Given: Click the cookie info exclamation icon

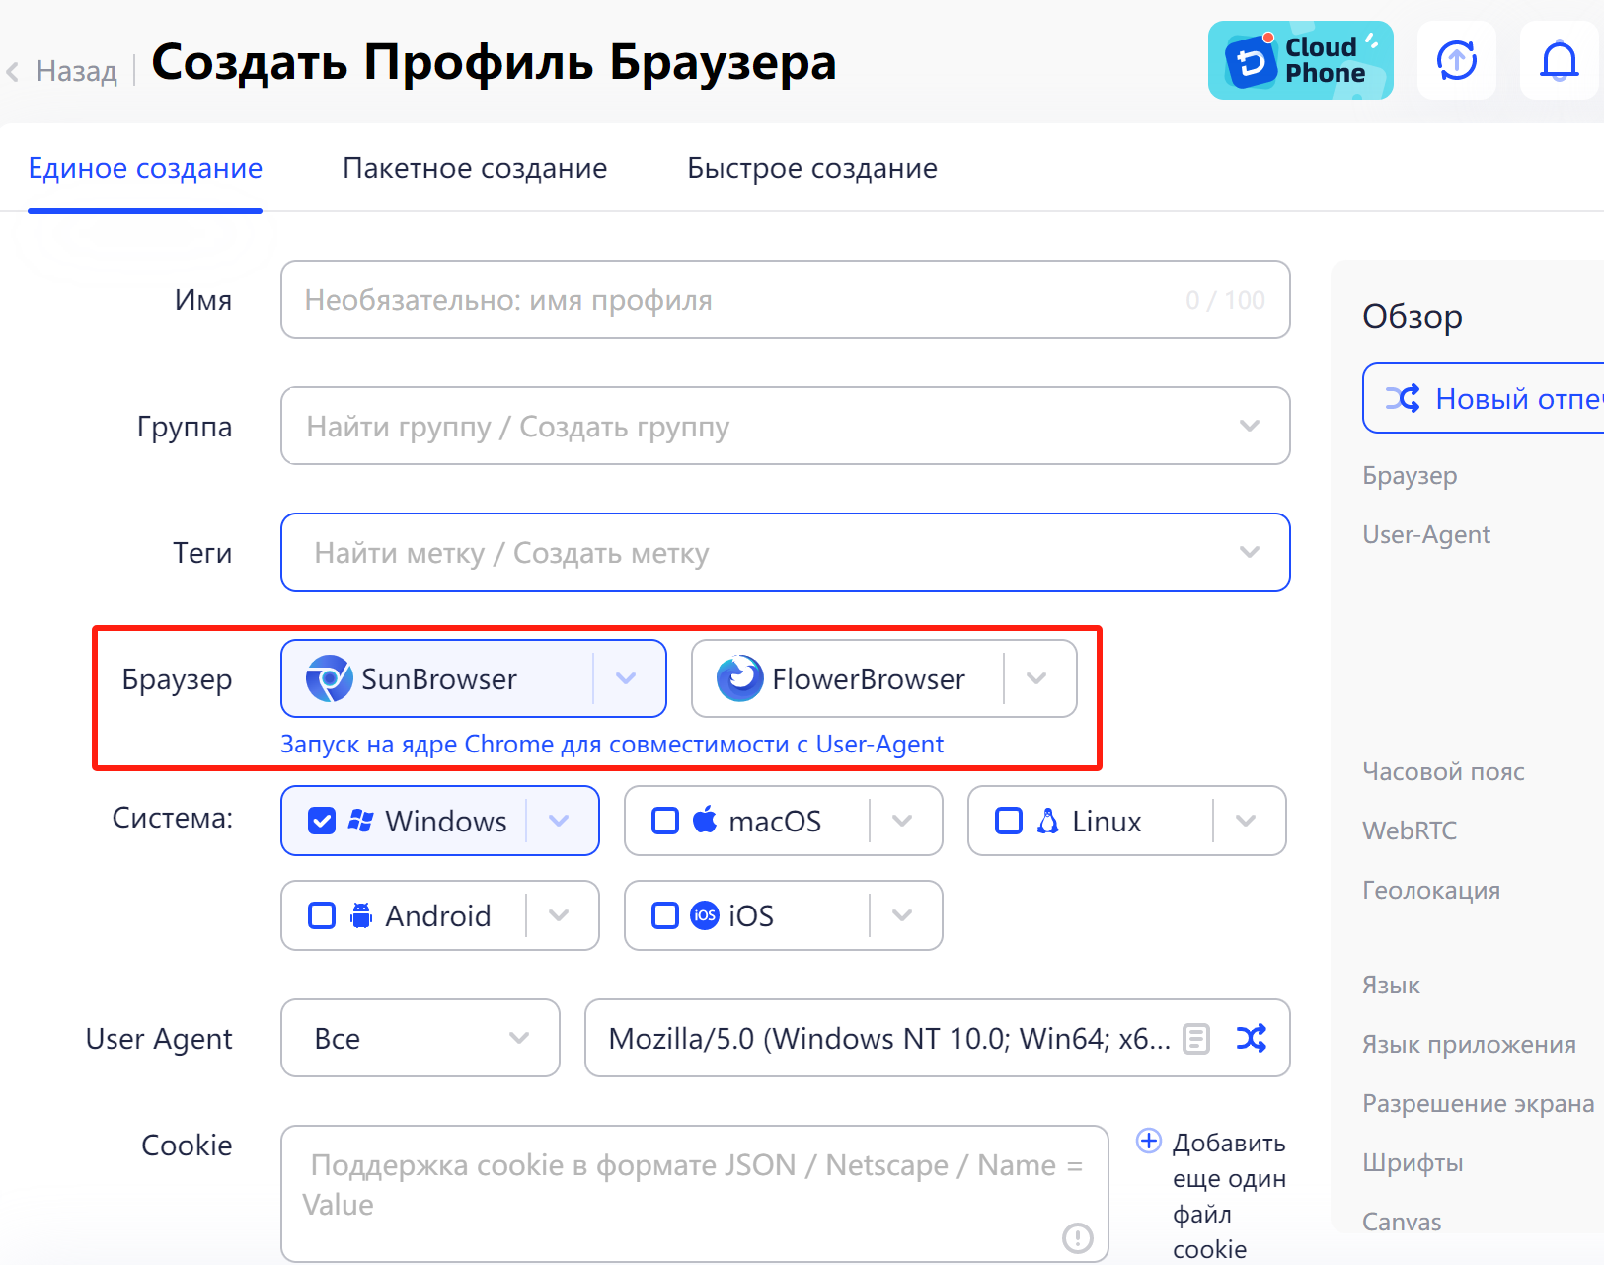Looking at the screenshot, I should click(x=1077, y=1236).
